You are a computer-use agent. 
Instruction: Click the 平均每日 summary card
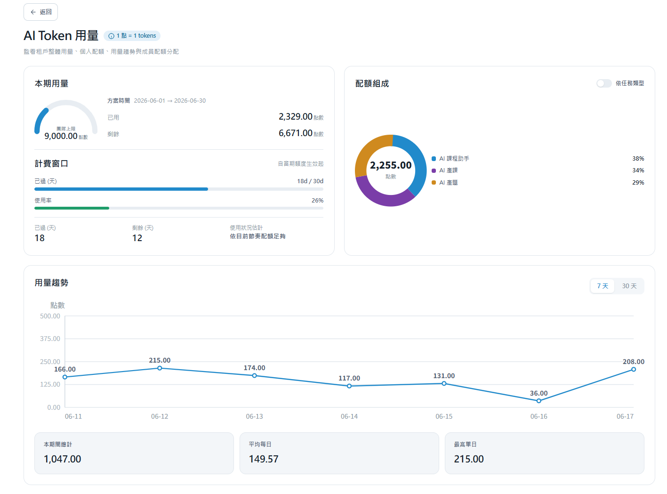pos(339,453)
